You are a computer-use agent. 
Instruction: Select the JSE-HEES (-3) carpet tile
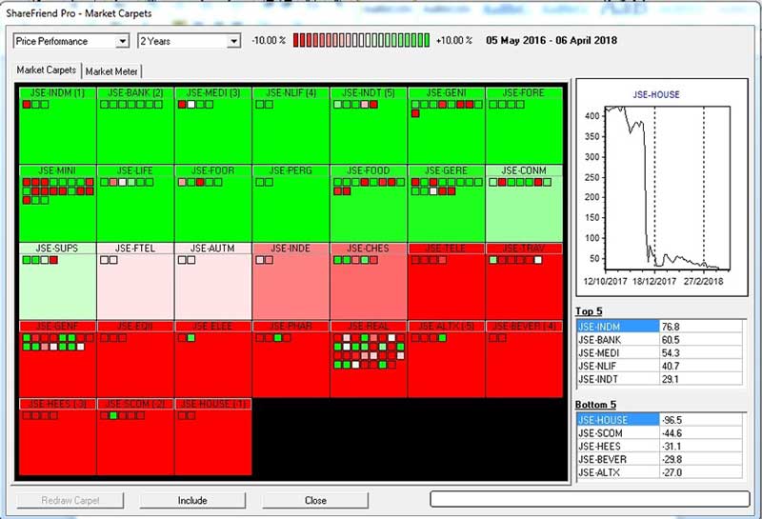pos(58,437)
